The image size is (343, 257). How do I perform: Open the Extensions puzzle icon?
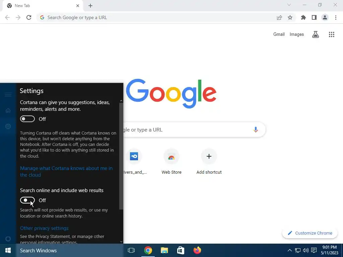pyautogui.click(x=303, y=17)
